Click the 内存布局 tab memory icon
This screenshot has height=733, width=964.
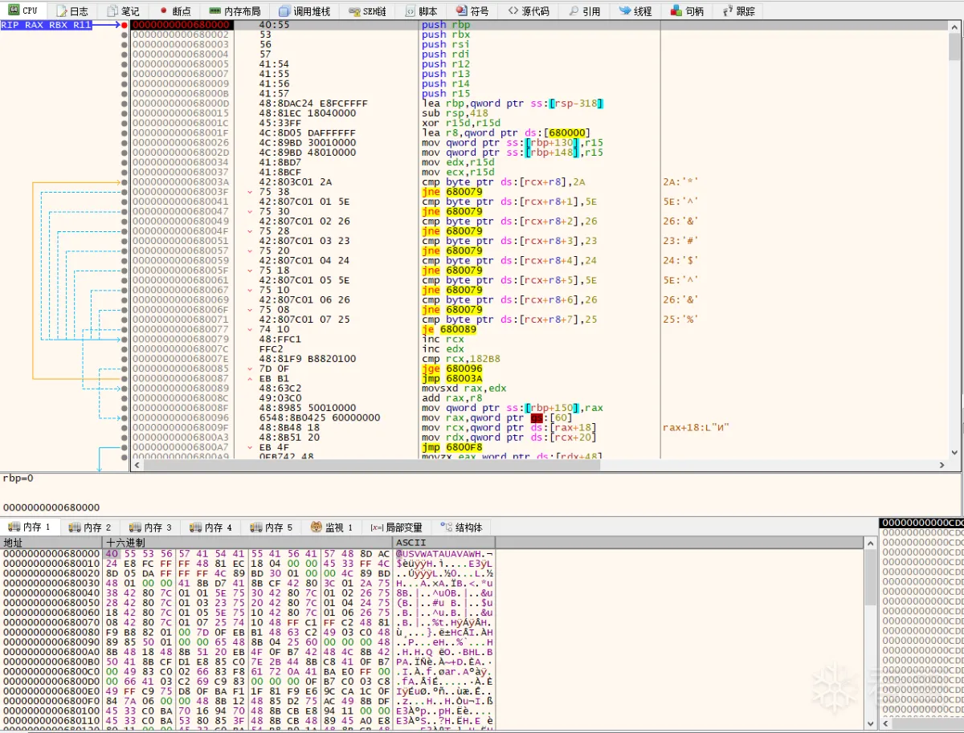point(214,11)
